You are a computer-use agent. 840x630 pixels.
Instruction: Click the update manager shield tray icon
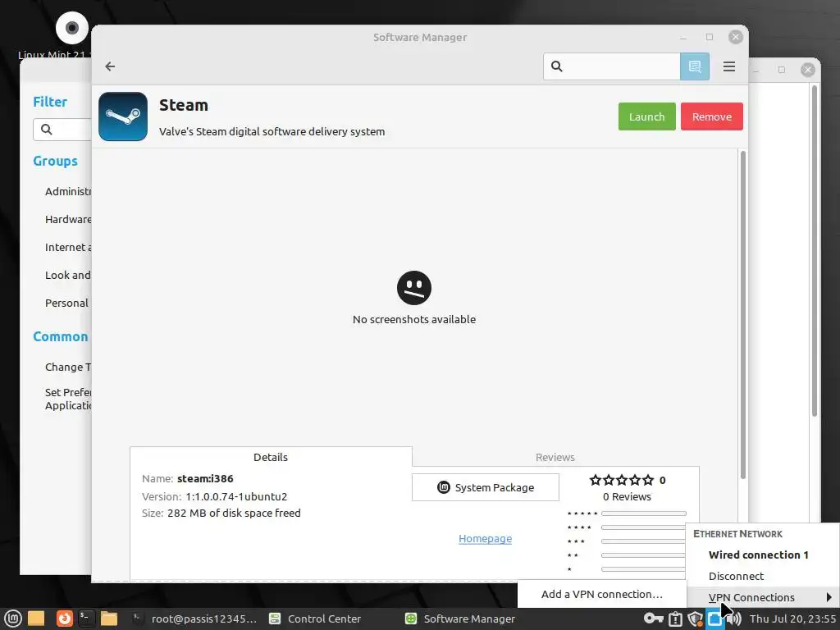tap(695, 619)
